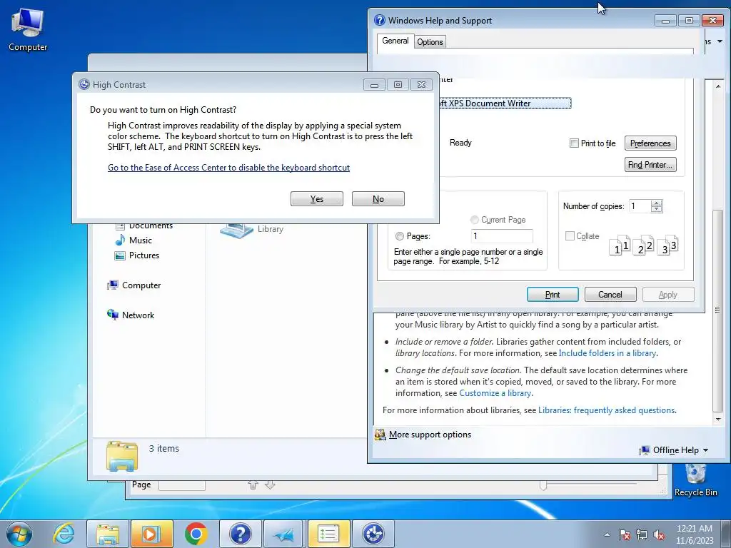Click the High Contrast dialog title icon
731x548 pixels.
click(84, 84)
